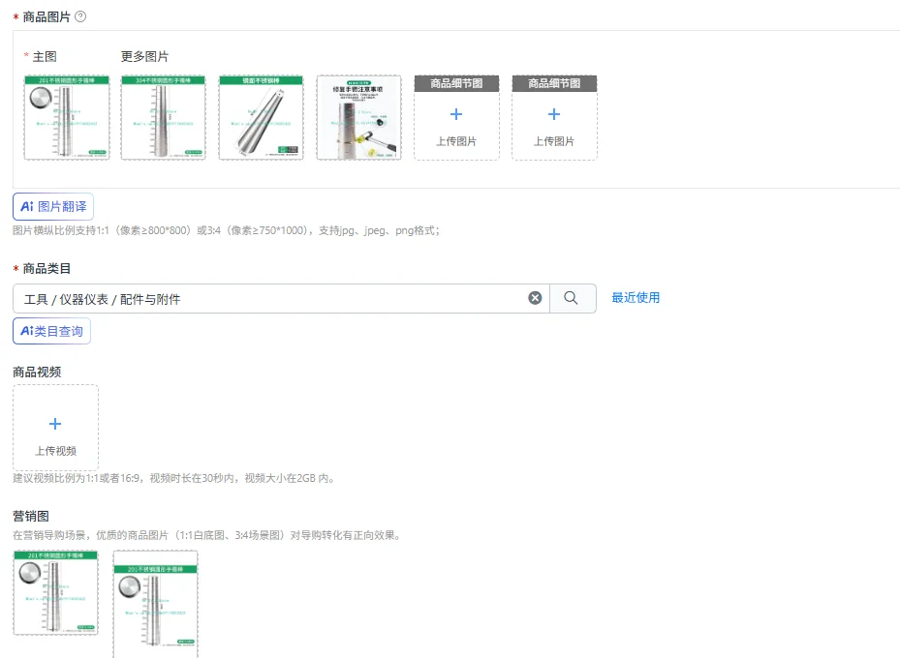Select the 304 stainless steel ring-stick image
Image resolution: width=900 pixels, height=658 pixels.
pyautogui.click(x=164, y=117)
